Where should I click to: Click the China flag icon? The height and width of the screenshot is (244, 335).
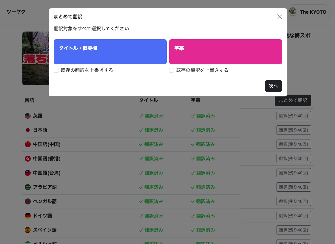(28, 144)
